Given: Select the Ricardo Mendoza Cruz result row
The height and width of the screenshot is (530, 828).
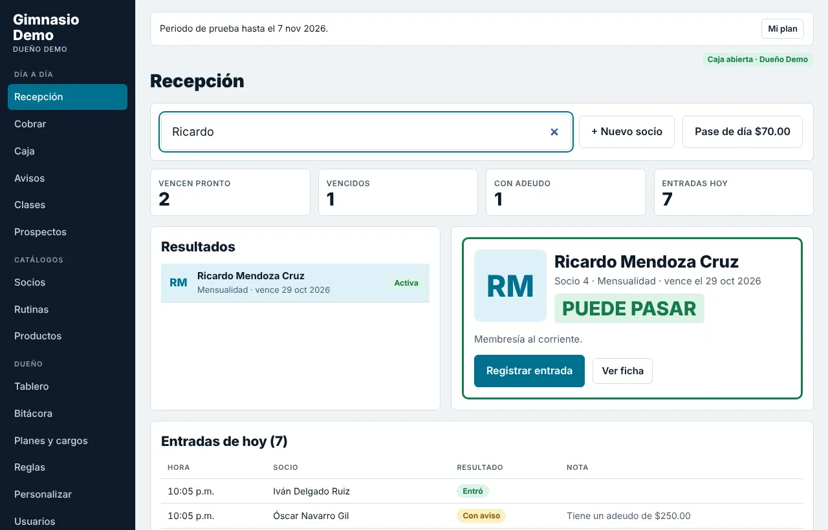Looking at the screenshot, I should pos(295,283).
